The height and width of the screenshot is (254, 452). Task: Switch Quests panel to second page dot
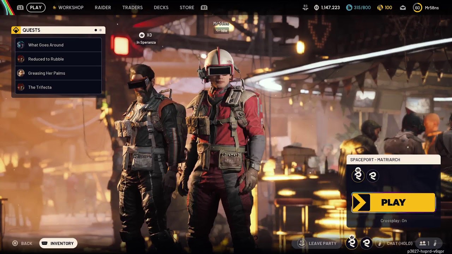100,30
